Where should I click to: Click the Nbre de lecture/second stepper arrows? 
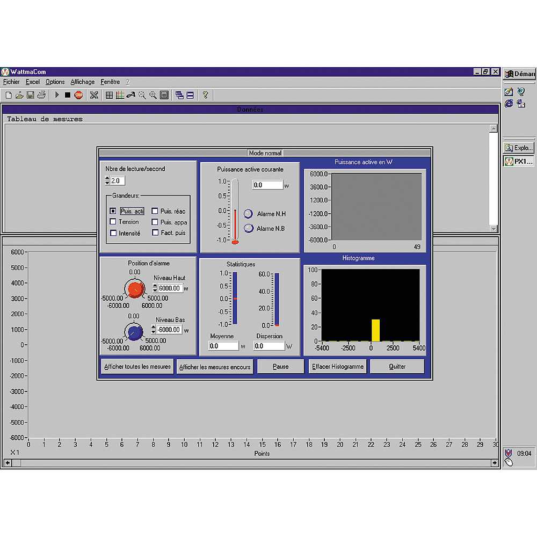tap(107, 181)
